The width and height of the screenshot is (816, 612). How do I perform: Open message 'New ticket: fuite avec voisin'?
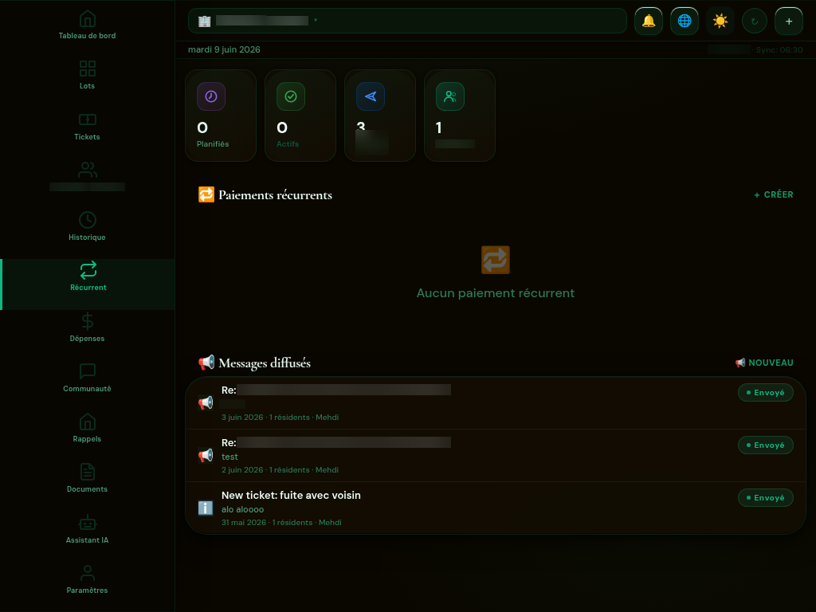(496, 508)
